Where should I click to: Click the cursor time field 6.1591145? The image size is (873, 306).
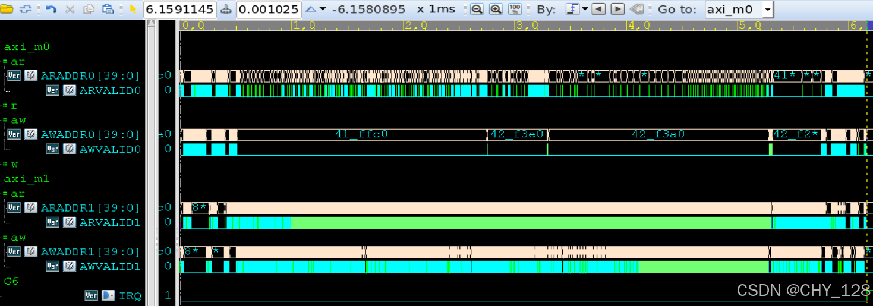pyautogui.click(x=181, y=10)
